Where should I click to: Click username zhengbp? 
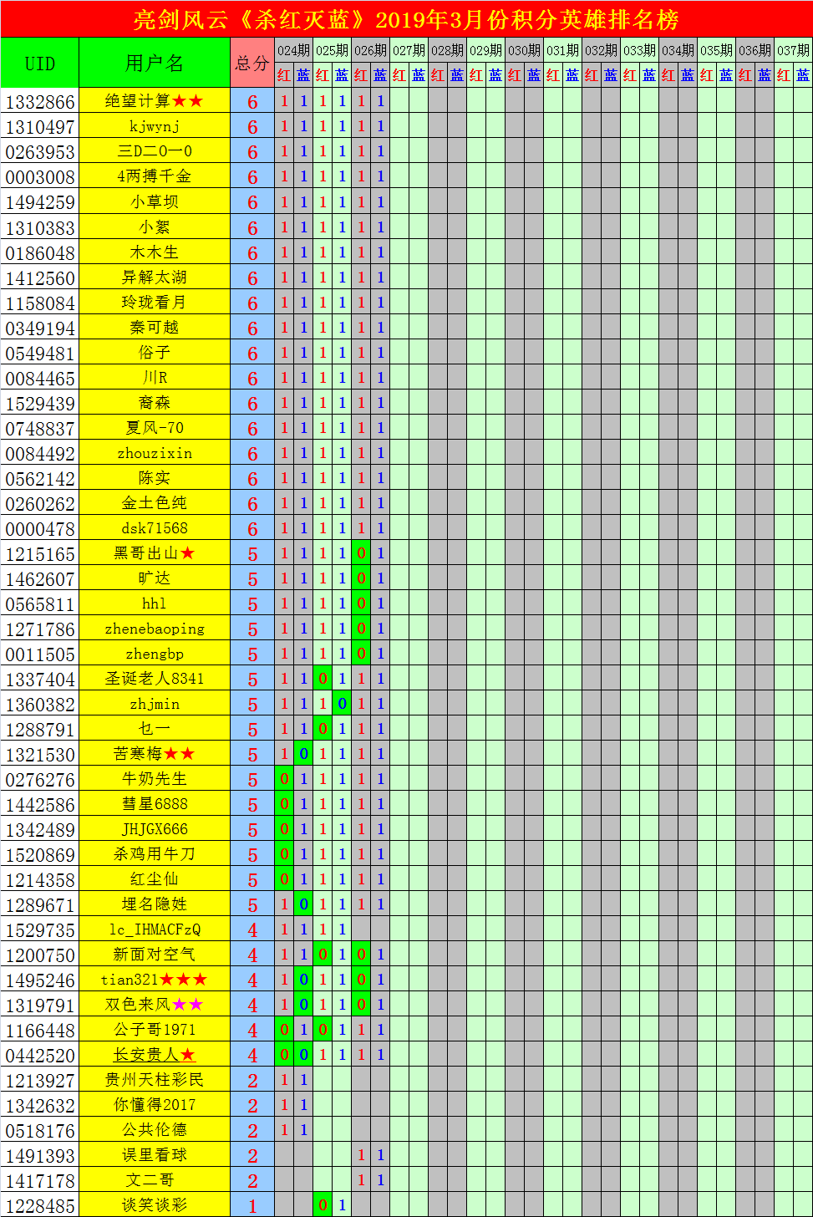155,653
